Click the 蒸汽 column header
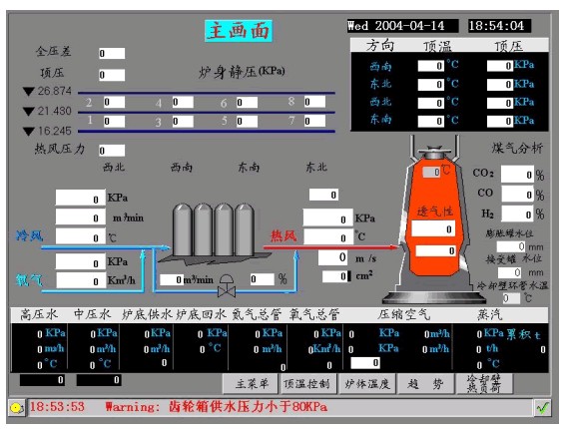 [489, 314]
